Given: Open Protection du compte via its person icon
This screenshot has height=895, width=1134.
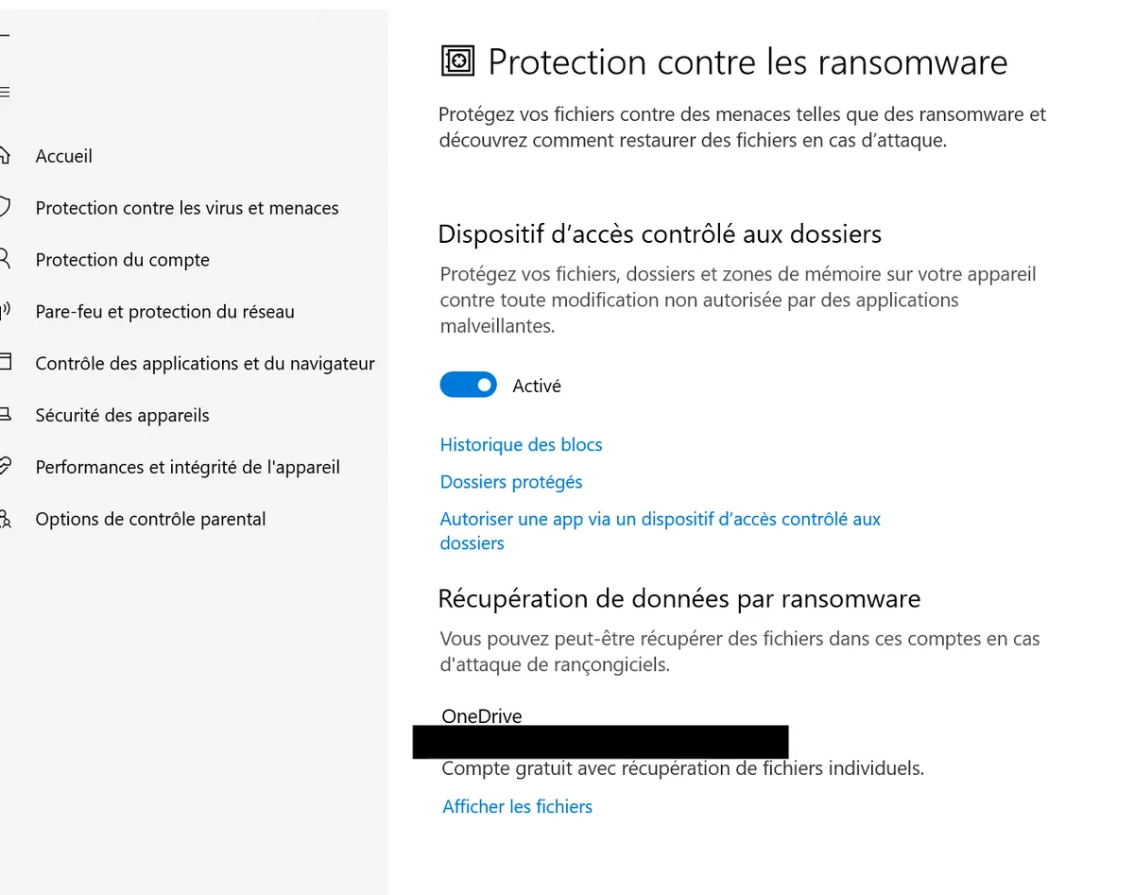Looking at the screenshot, I should tap(7, 259).
